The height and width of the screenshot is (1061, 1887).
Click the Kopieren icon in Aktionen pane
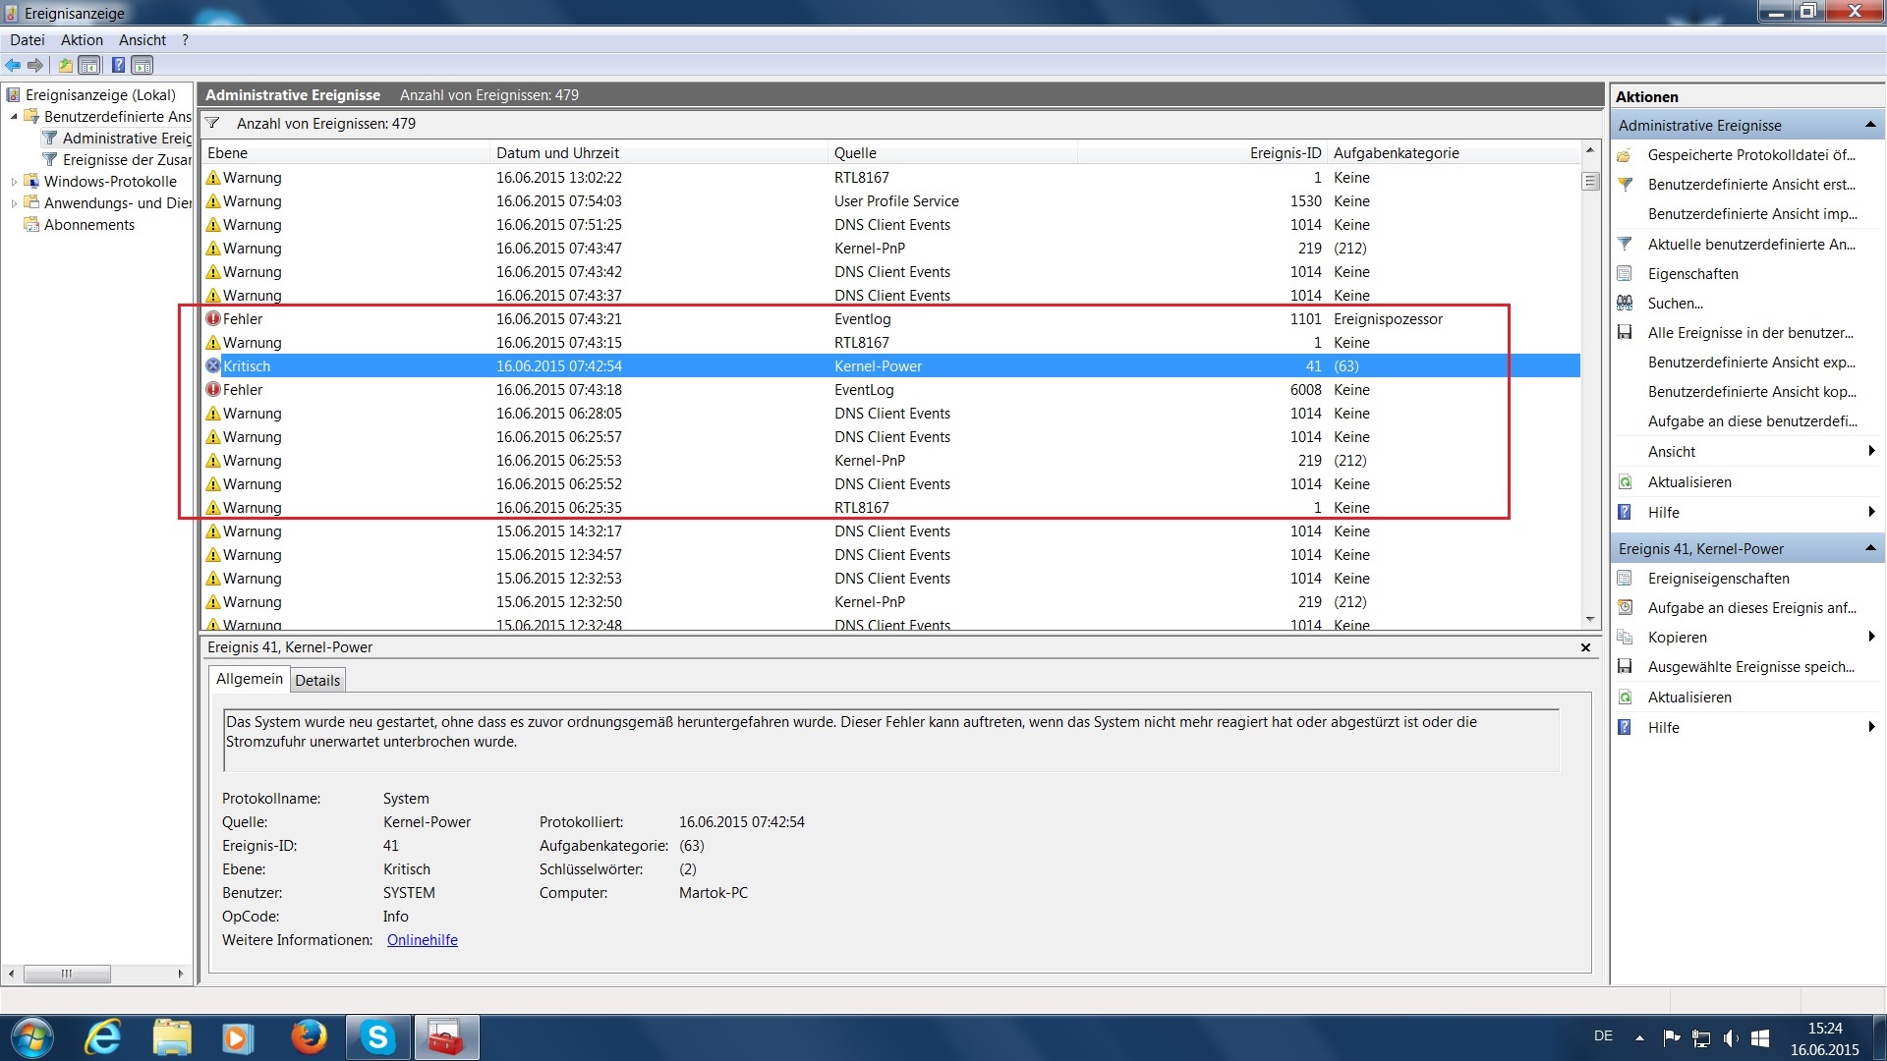(1625, 638)
